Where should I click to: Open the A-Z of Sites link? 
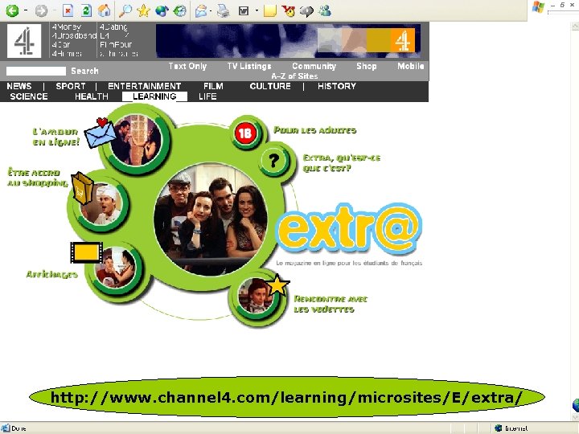click(x=294, y=76)
